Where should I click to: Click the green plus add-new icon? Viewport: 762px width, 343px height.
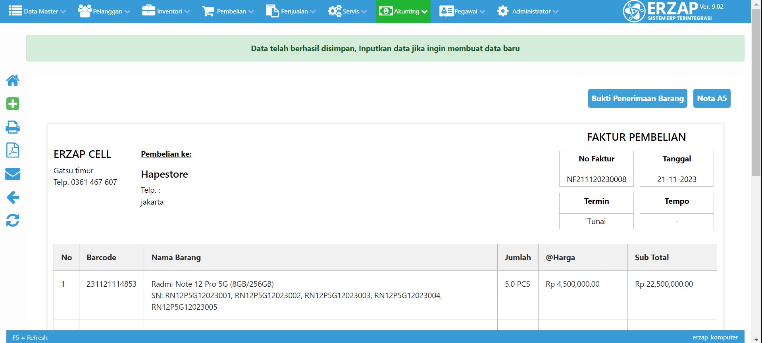(x=13, y=103)
